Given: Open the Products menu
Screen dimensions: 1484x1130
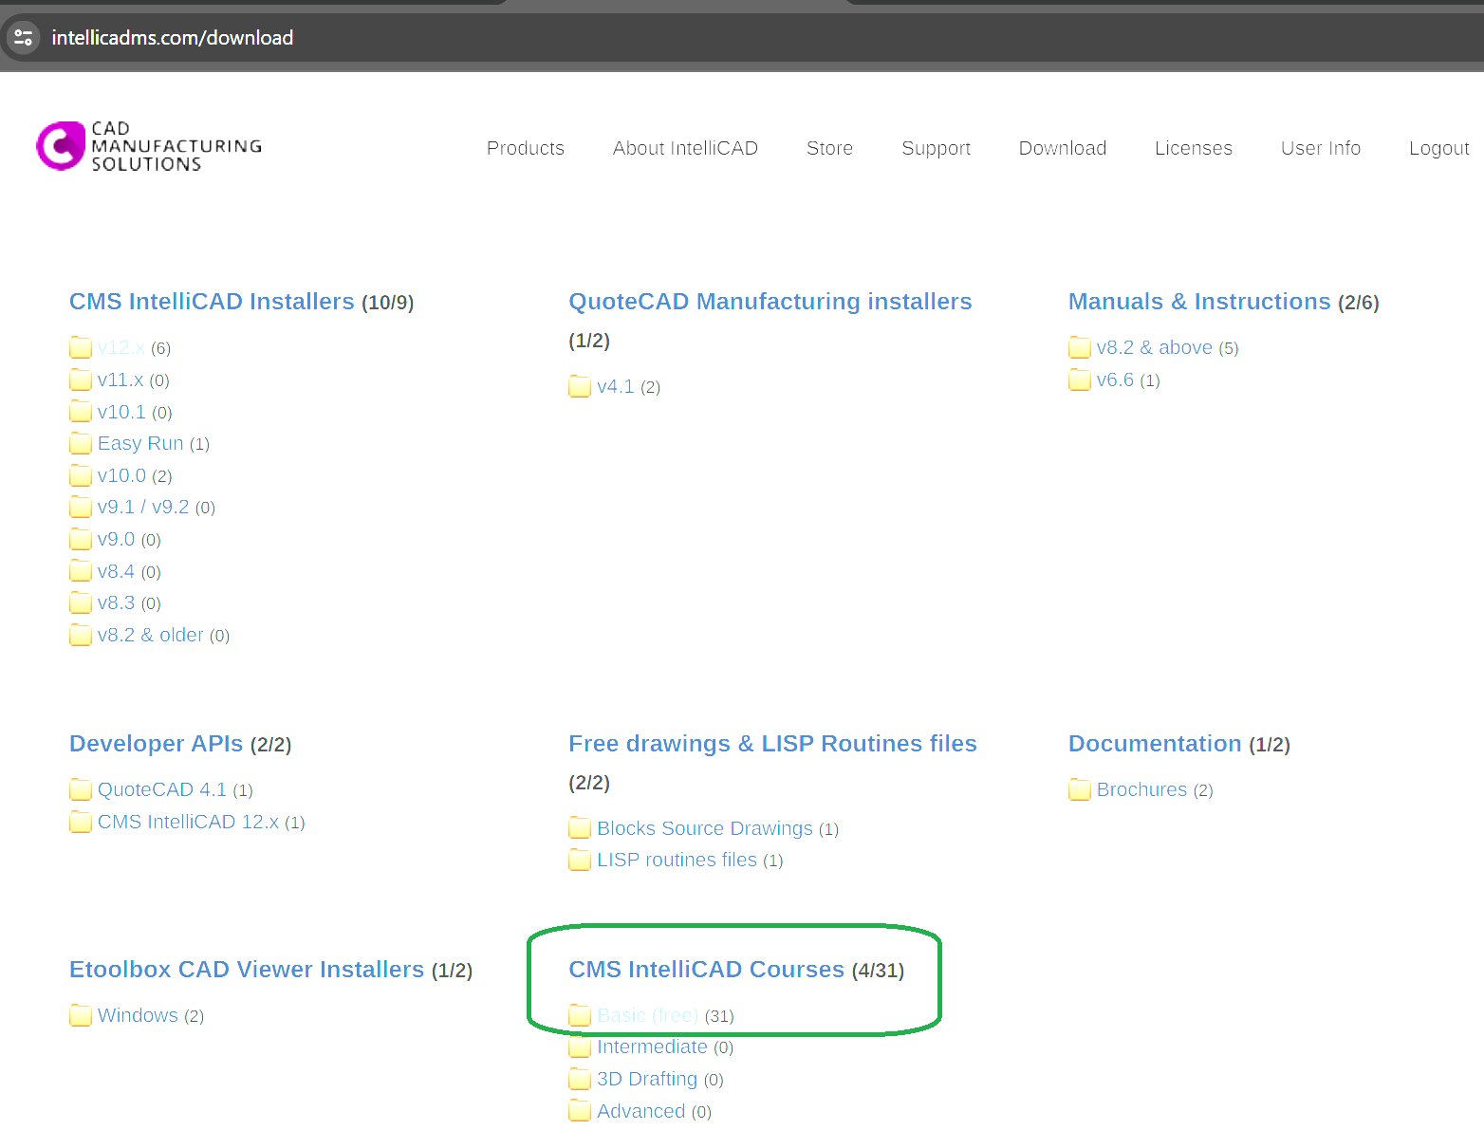Looking at the screenshot, I should click(526, 148).
